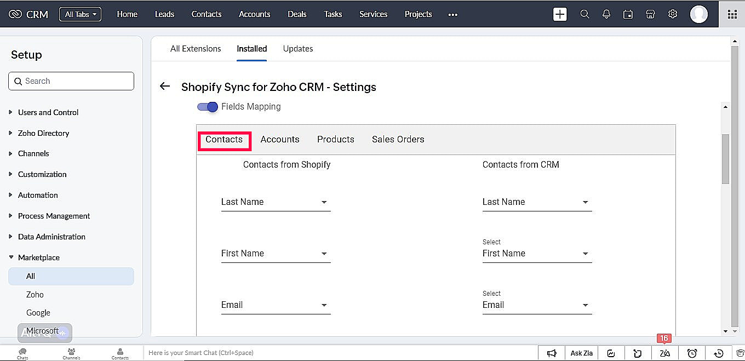Open Projects module
The width and height of the screenshot is (745, 361).
tap(419, 14)
